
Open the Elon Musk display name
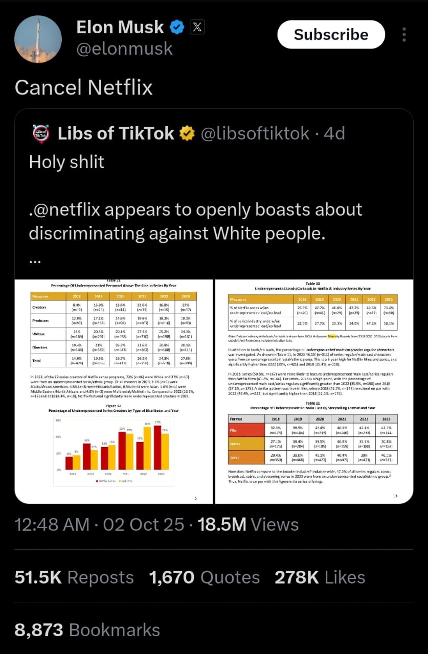point(120,28)
